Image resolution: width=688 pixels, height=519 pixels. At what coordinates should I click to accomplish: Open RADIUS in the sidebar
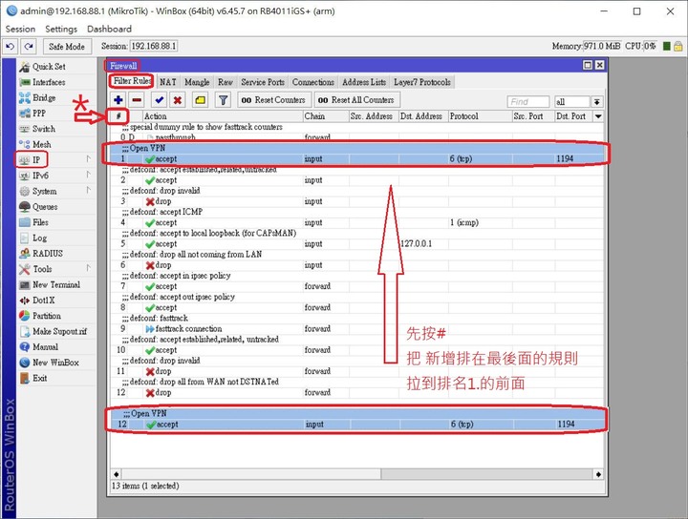[48, 254]
